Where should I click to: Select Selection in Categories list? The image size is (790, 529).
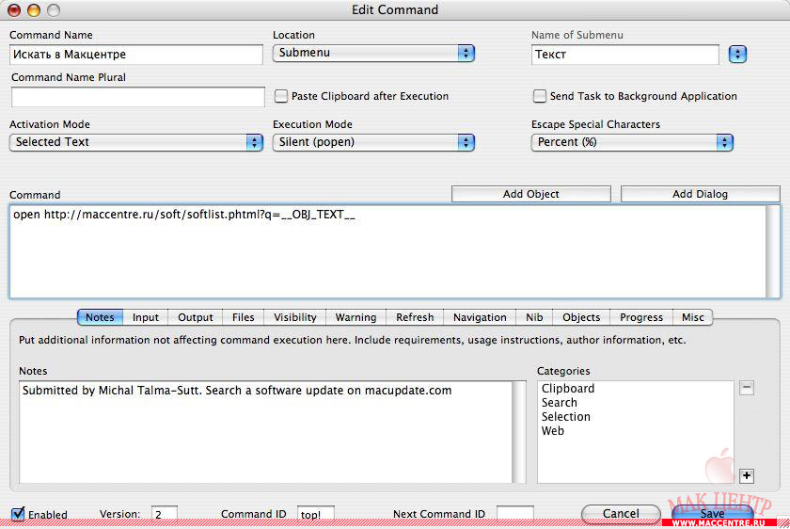coord(566,417)
